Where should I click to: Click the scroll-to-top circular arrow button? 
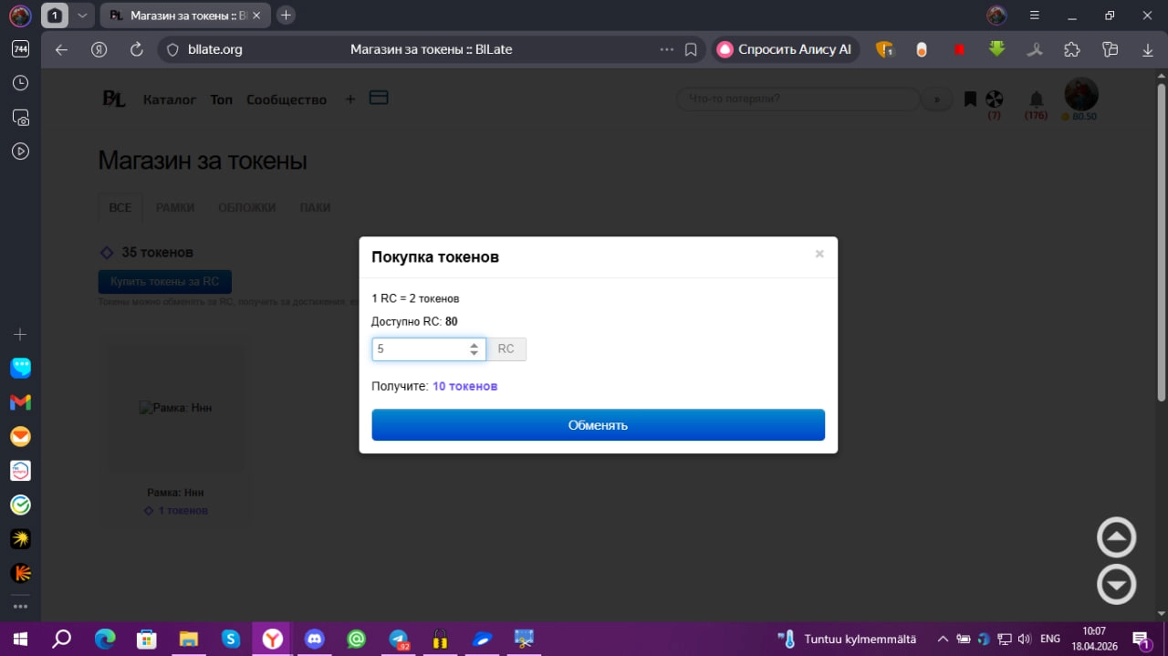pos(1116,537)
